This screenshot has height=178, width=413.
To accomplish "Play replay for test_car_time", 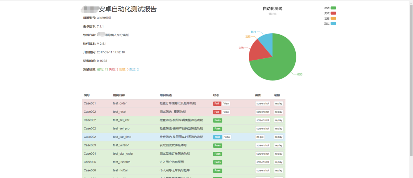I will coord(279,137).
